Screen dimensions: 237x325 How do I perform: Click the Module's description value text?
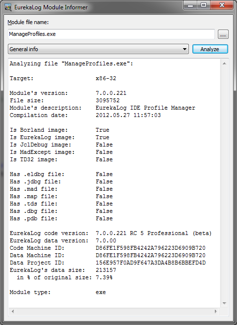tap(145, 108)
